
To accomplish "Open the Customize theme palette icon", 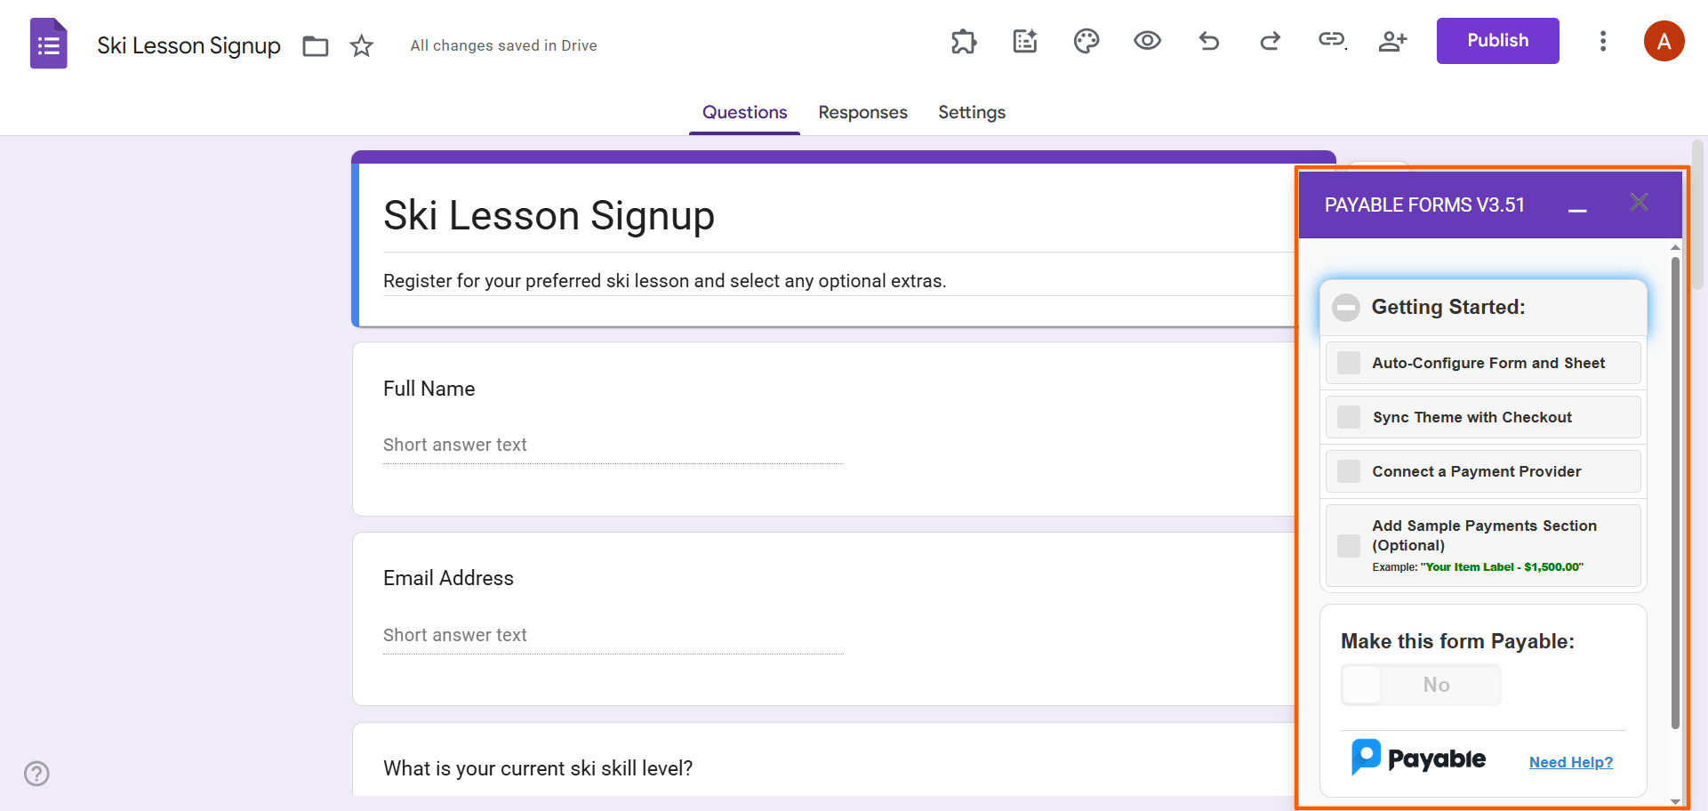I will coord(1087,41).
